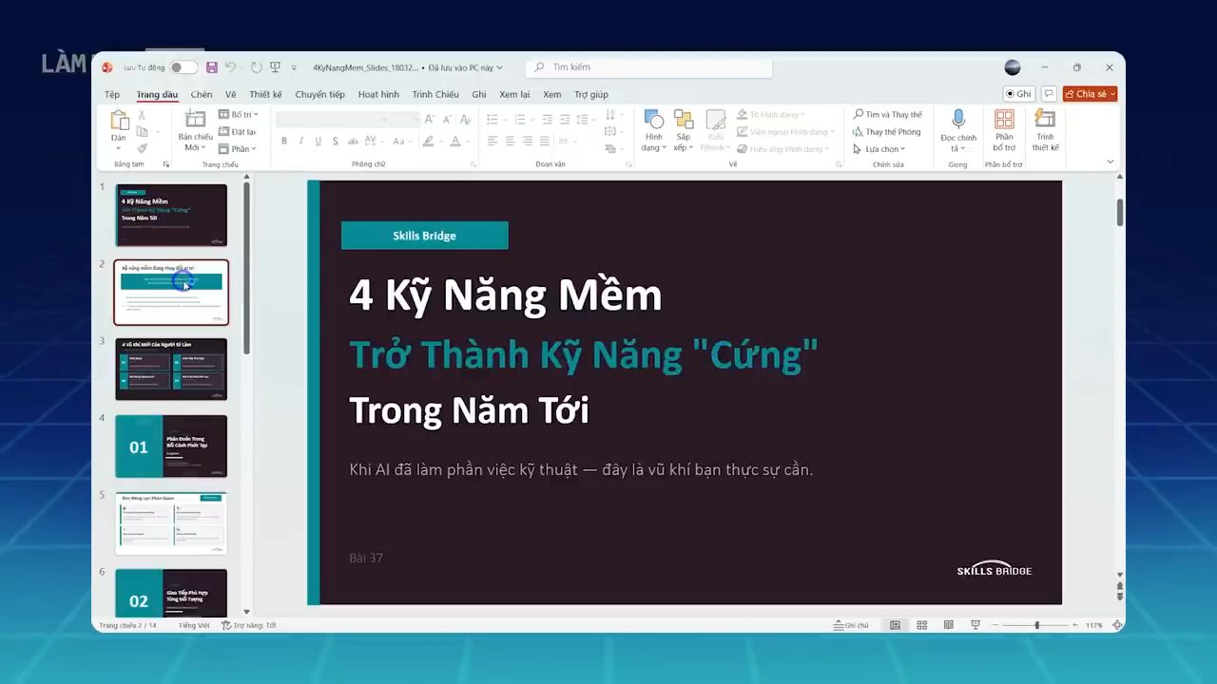The width and height of the screenshot is (1217, 684).
Task: Open the Chuyển tiếp (Transitions) tab
Action: click(319, 94)
